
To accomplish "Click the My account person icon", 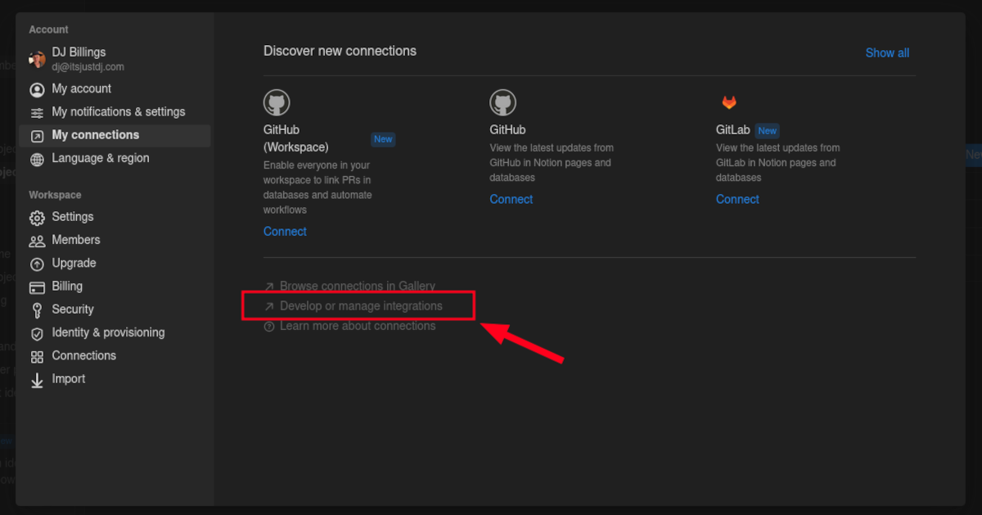I will 37,89.
